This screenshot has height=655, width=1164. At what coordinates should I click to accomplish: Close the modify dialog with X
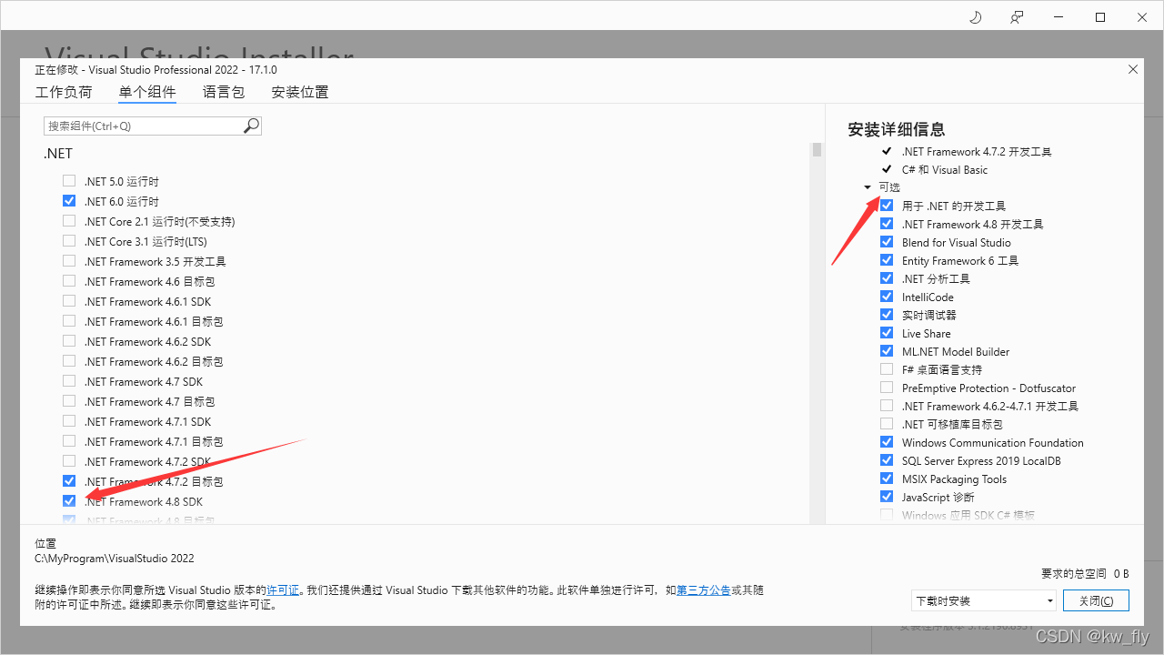(1133, 69)
